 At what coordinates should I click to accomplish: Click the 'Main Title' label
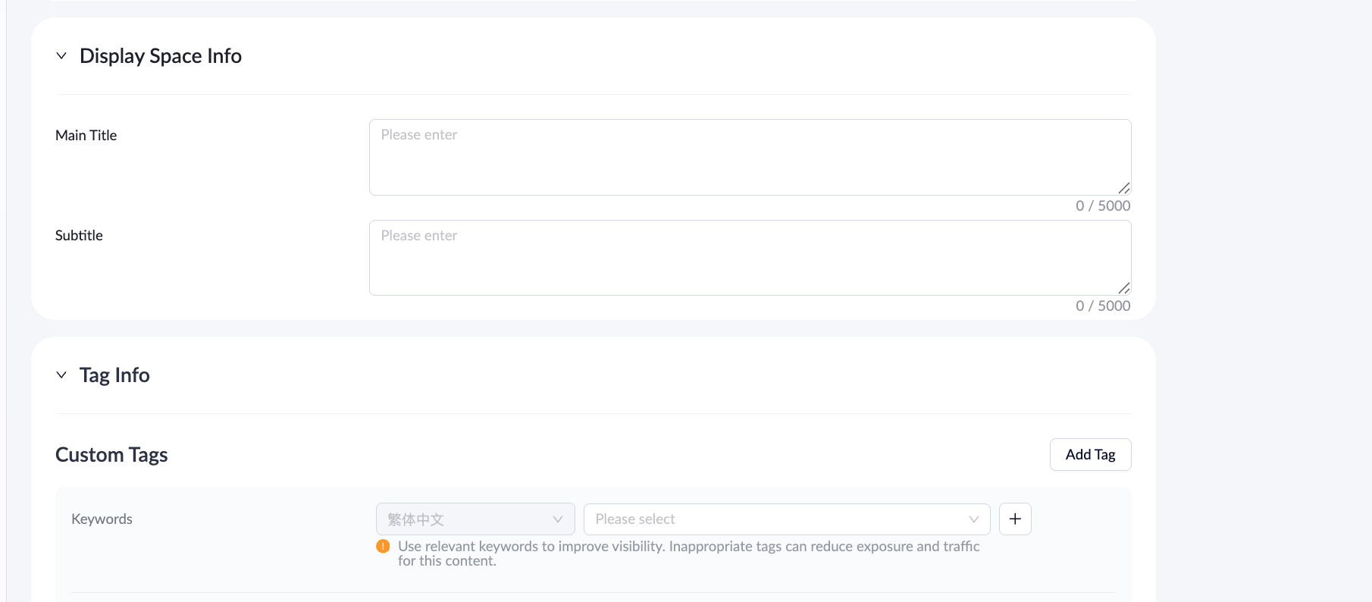click(x=86, y=136)
